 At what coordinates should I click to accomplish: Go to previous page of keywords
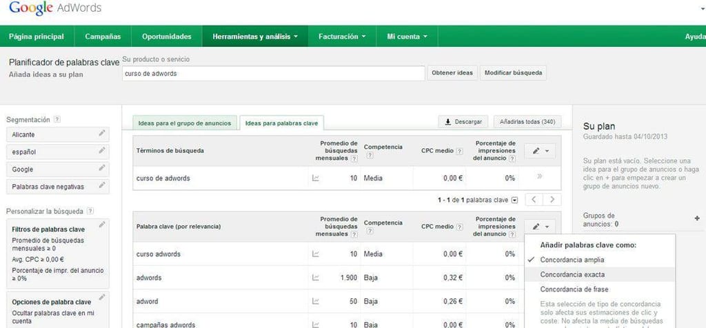[x=534, y=200]
